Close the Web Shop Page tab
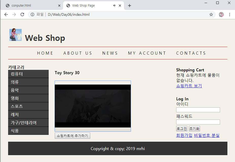The image size is (235, 162). 120,6
